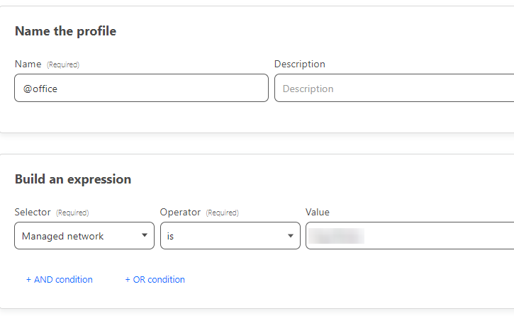Expand the Operator dropdown showing "is"

tap(230, 236)
